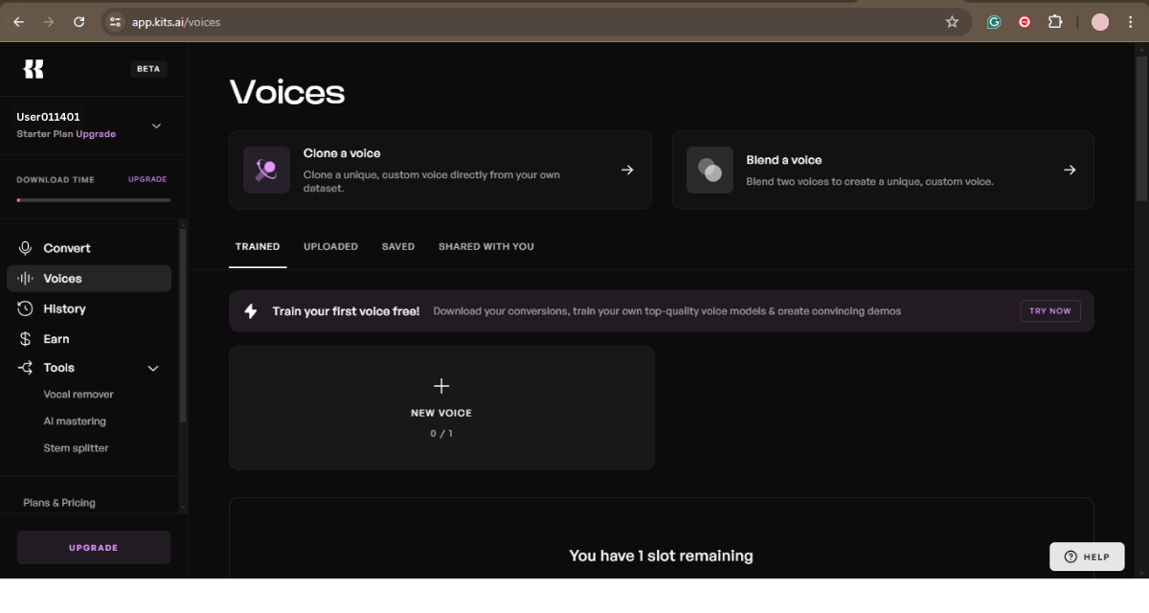Open the browser extensions puzzle icon
The height and width of the screenshot is (613, 1149).
point(1055,22)
